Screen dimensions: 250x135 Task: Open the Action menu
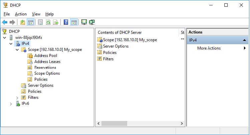[x=21, y=14]
